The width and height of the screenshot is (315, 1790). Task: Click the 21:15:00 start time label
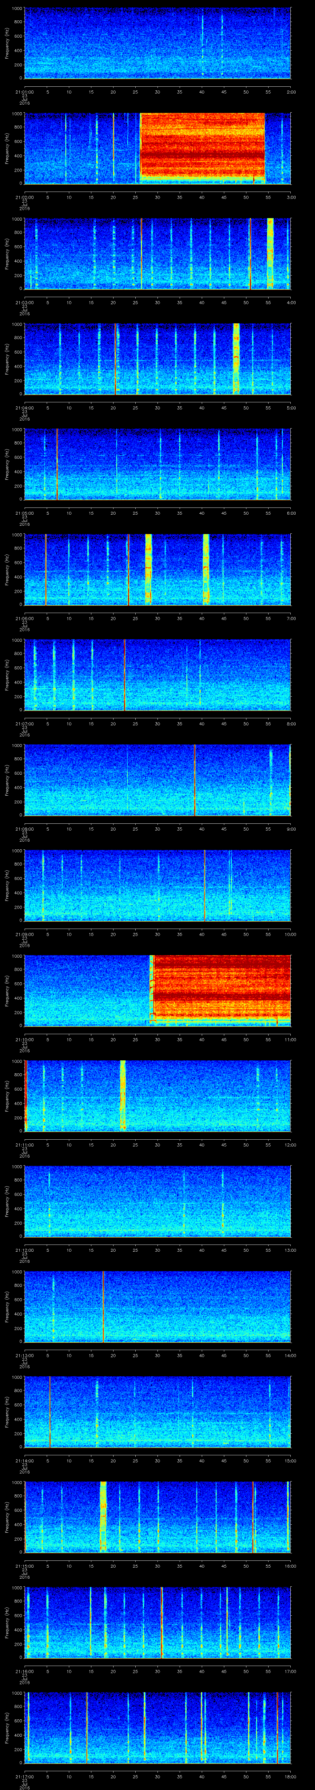point(24,1566)
